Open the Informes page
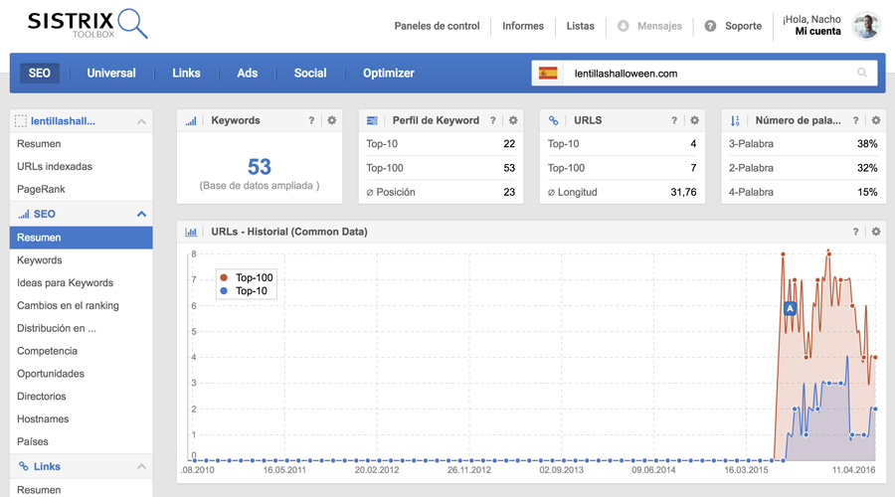This screenshot has height=497, width=895. pyautogui.click(x=523, y=26)
